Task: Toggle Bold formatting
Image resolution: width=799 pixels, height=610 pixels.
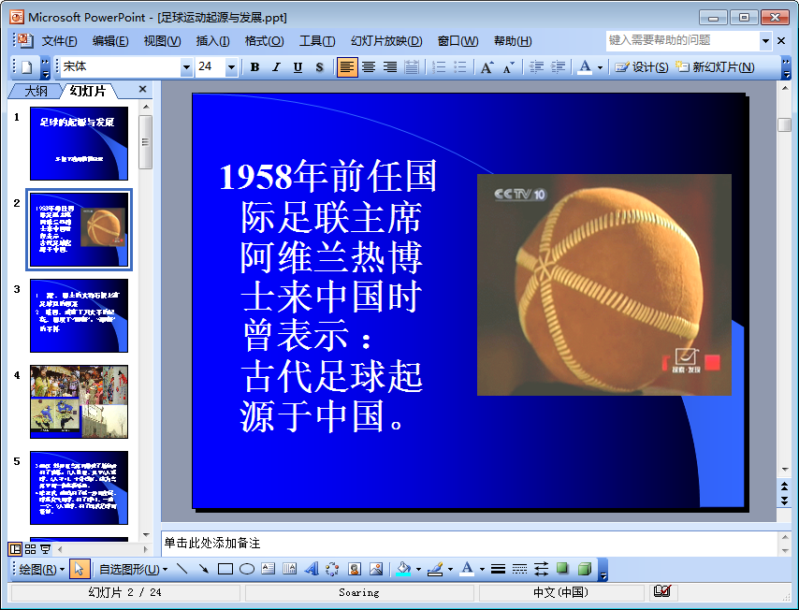Action: (254, 66)
